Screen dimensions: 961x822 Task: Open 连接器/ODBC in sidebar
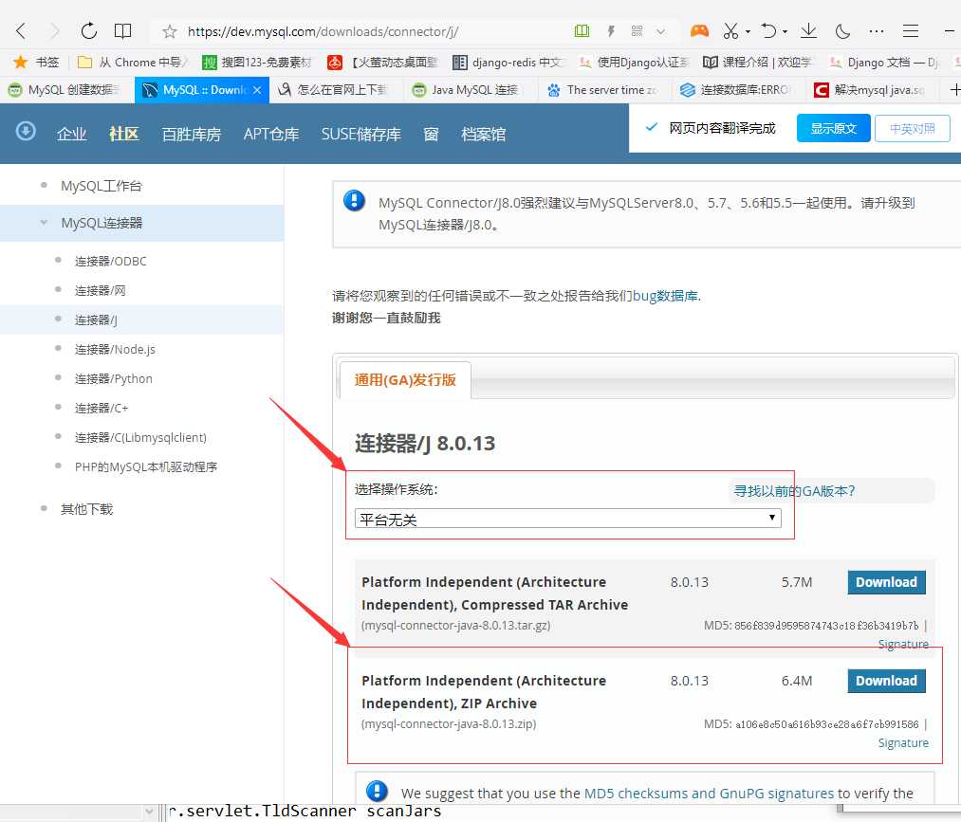[x=111, y=261]
